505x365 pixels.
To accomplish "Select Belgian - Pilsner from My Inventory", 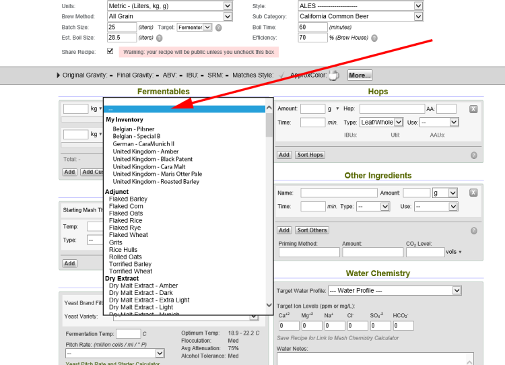I will point(133,129).
